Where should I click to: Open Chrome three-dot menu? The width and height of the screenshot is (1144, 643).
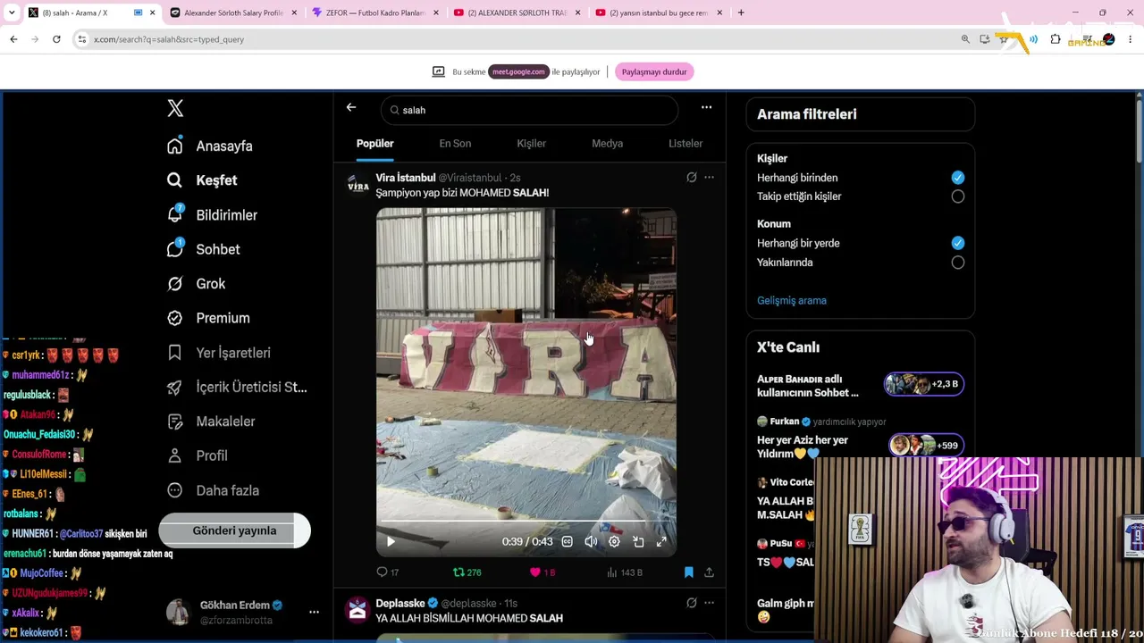[1131, 39]
